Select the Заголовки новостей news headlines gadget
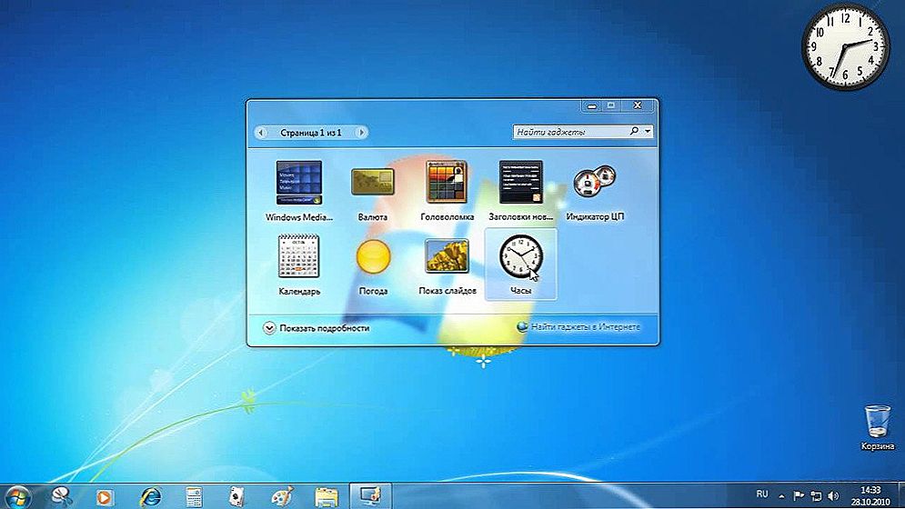The image size is (905, 509). (520, 191)
